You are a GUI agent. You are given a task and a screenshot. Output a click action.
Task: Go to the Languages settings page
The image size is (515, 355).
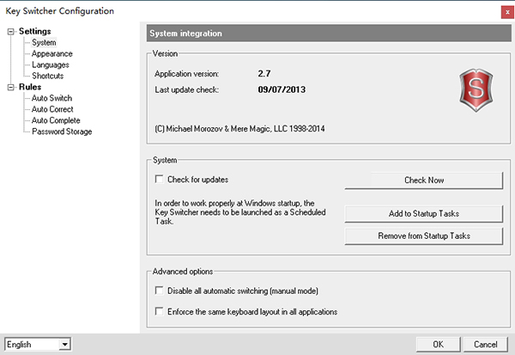[51, 64]
